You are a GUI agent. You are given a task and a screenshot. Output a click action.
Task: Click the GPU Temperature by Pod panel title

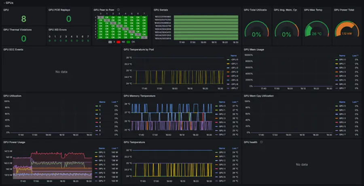coord(138,49)
